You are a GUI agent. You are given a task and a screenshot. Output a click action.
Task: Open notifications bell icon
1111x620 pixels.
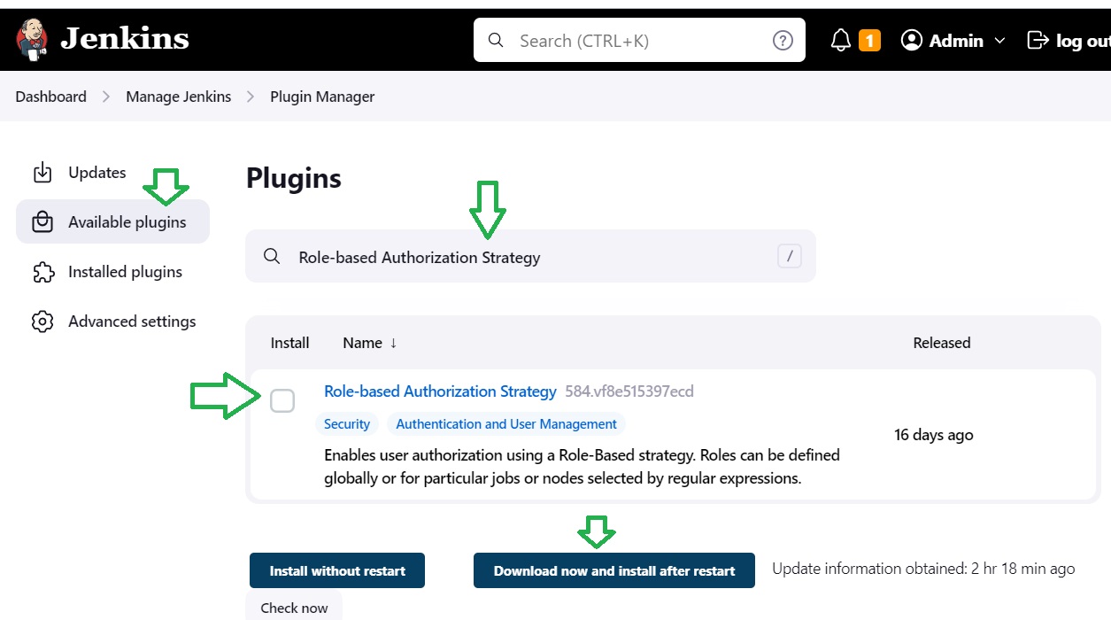[841, 41]
